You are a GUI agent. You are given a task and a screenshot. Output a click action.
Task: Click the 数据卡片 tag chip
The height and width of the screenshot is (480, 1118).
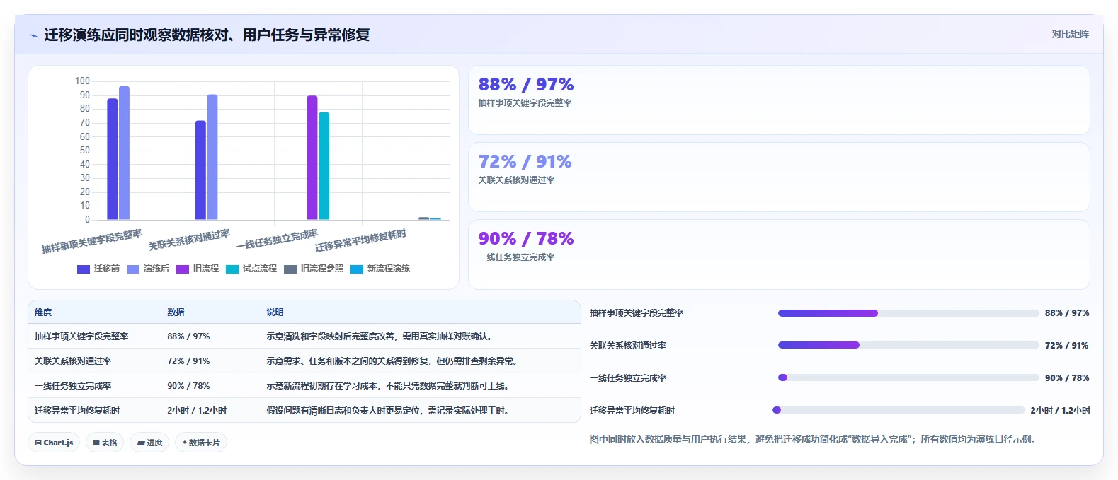(201, 443)
